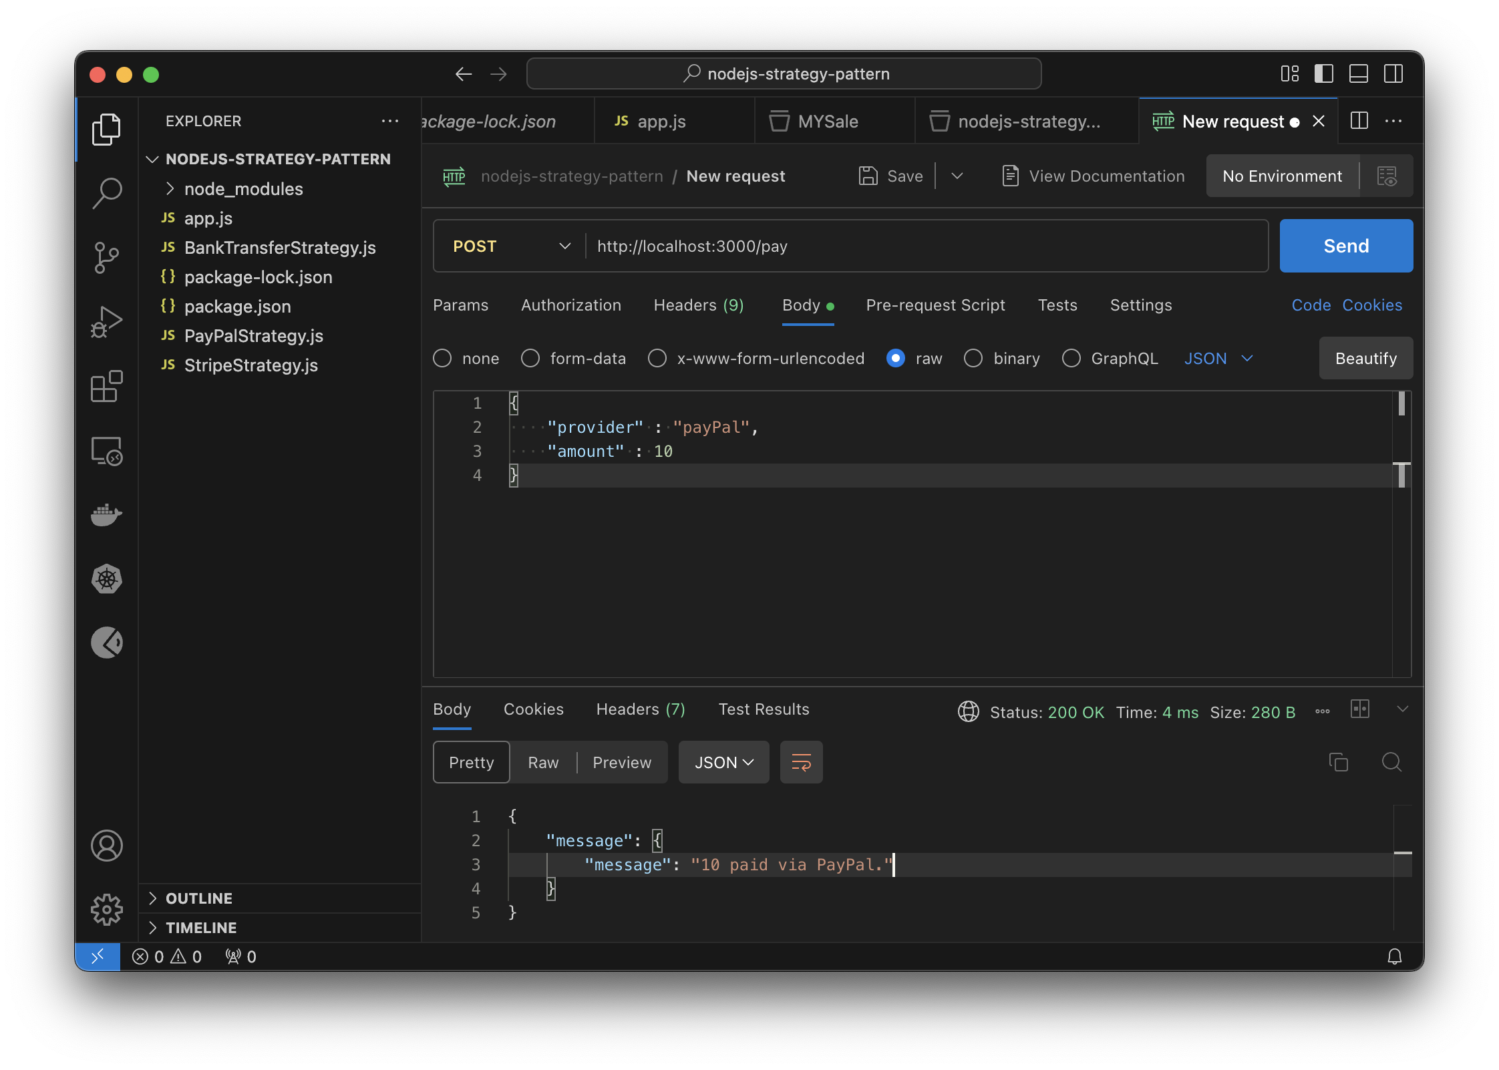The image size is (1499, 1070).
Task: Open the Explorer view in activity bar
Action: (x=106, y=129)
